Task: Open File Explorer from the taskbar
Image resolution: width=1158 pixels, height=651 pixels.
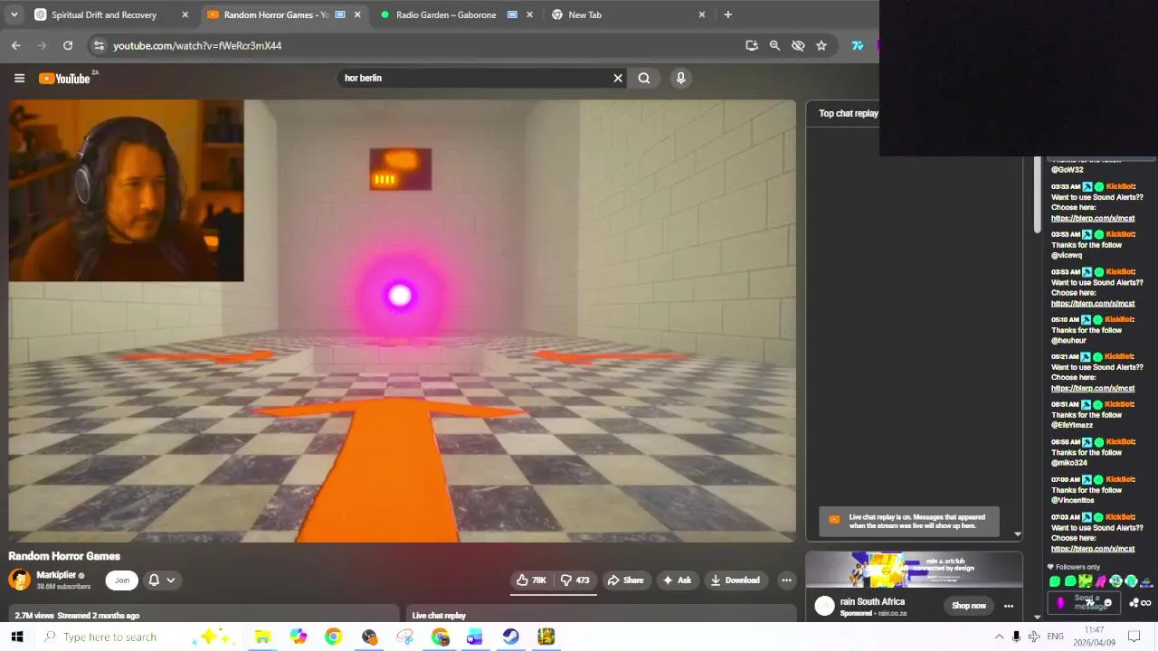Action: [262, 637]
